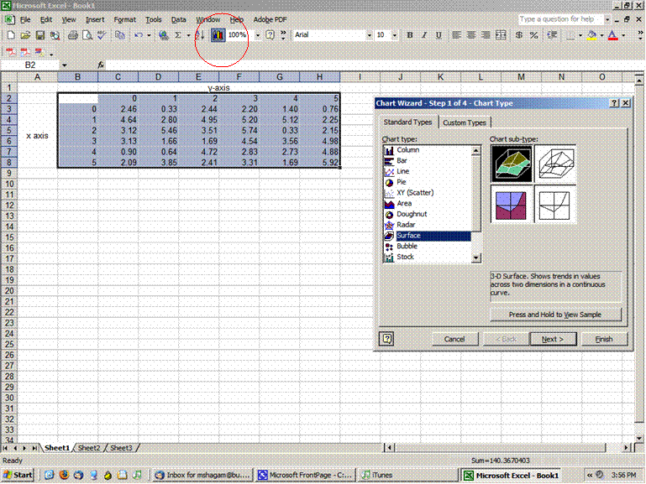The image size is (646, 484).
Task: Click Press and Hold to View Sample
Action: pyautogui.click(x=555, y=315)
